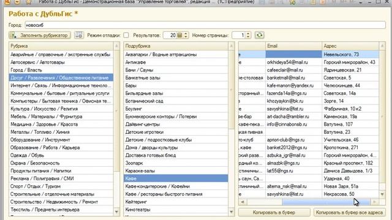Click the Результатов spinner arrows
The height and width of the screenshot is (220, 392).
click(186, 35)
